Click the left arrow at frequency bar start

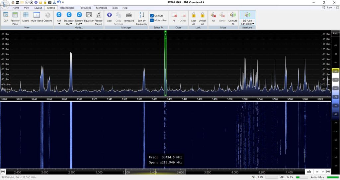click(x=3, y=172)
